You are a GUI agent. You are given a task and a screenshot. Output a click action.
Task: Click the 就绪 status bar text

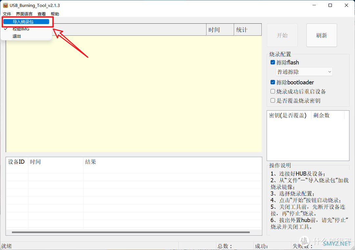click(x=6, y=246)
